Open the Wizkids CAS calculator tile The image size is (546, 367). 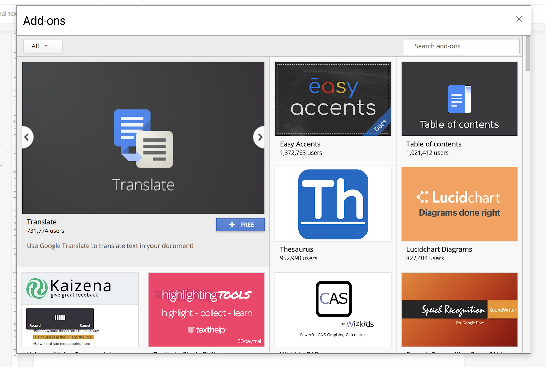click(333, 309)
